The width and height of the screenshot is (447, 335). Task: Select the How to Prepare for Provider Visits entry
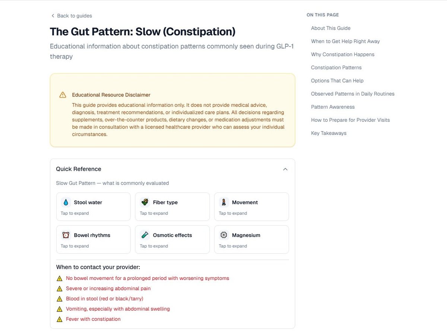click(x=350, y=120)
